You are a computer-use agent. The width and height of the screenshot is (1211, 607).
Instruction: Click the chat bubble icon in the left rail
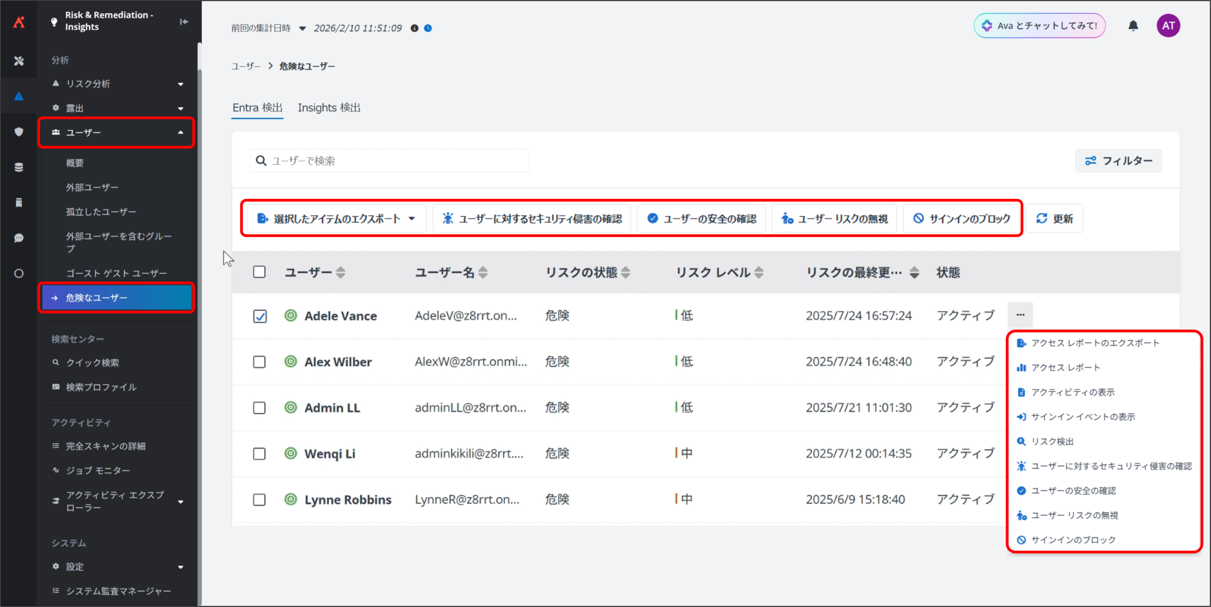coord(18,238)
